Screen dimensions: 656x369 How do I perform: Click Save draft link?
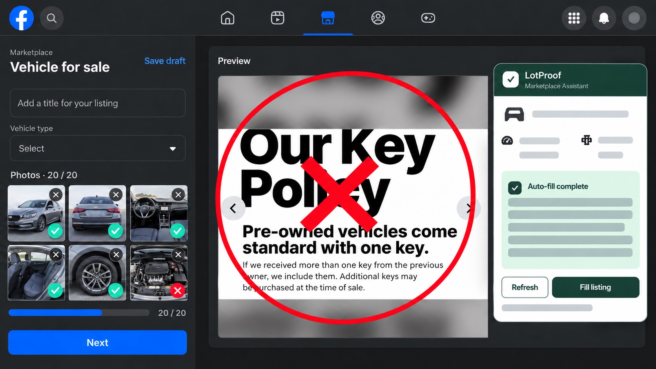pyautogui.click(x=165, y=61)
